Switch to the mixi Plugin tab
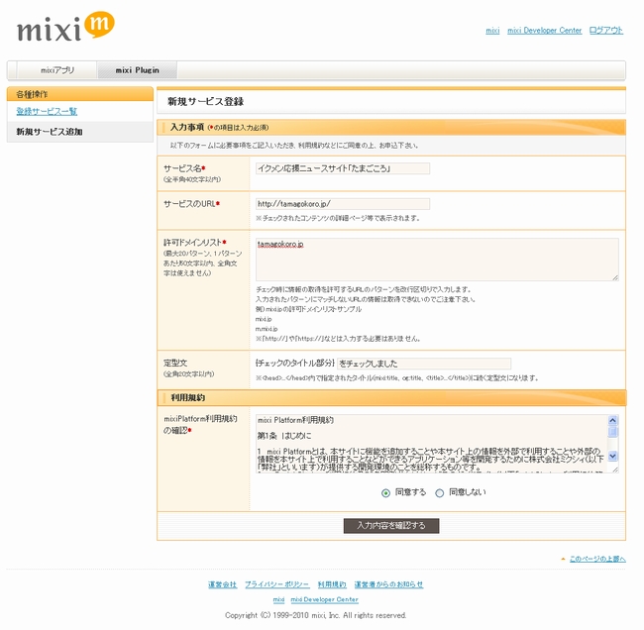 tap(137, 70)
